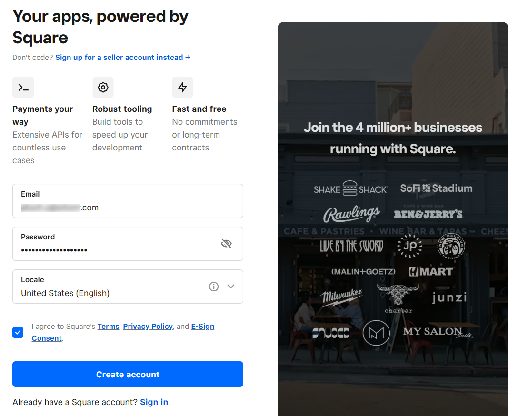Image resolution: width=518 pixels, height=416 pixels.
Task: Click the heading Your apps, powered by Square
Action: click(x=100, y=27)
